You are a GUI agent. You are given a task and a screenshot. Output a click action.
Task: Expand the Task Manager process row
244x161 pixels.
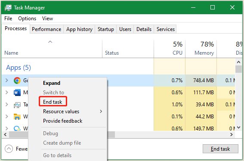[7, 105]
